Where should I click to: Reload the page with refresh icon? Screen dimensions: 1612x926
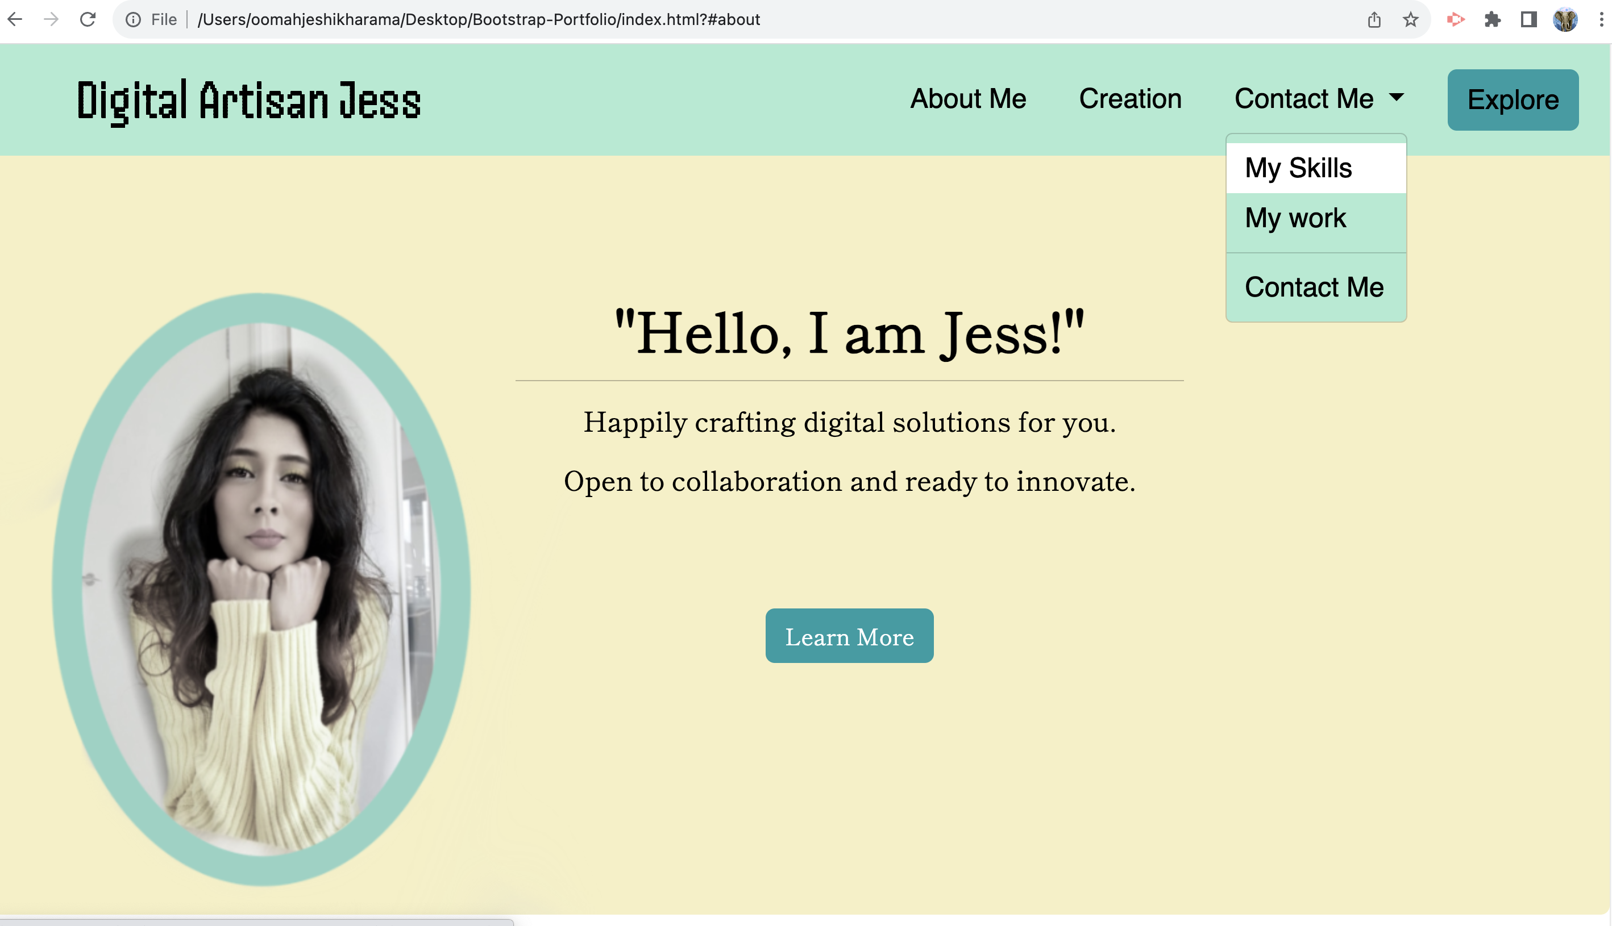coord(88,19)
